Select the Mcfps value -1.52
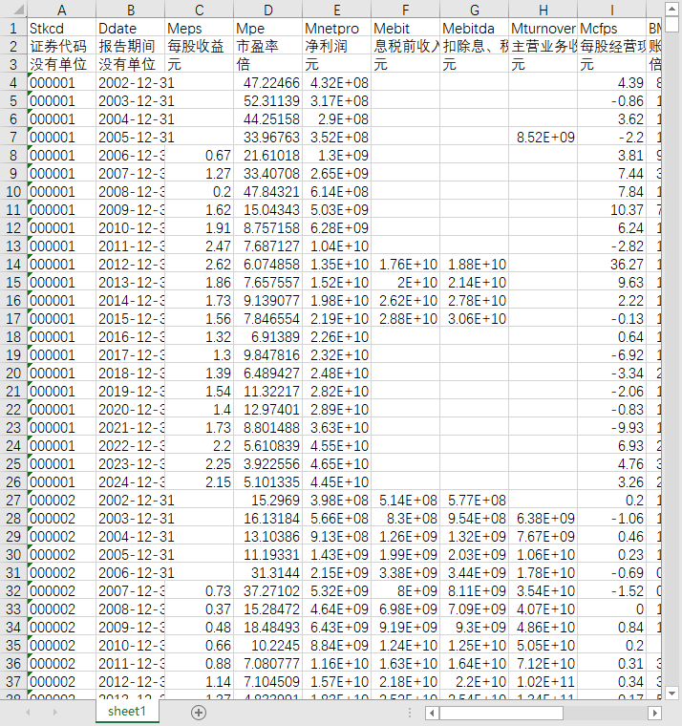The height and width of the screenshot is (726, 682). point(611,591)
